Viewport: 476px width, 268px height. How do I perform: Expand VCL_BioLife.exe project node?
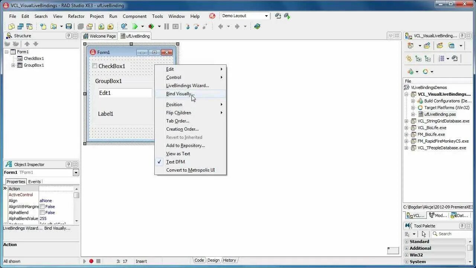point(406,128)
